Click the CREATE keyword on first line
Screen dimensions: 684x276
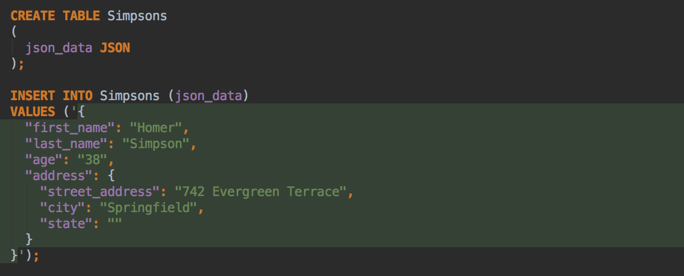33,16
